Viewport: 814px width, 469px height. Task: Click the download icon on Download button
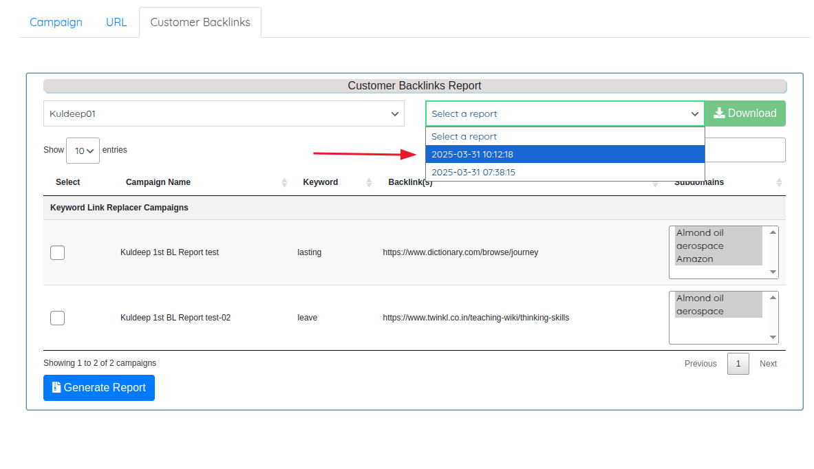coord(719,113)
